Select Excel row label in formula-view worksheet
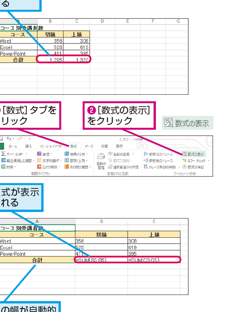The image size is (230, 312). pyautogui.click(x=37, y=247)
